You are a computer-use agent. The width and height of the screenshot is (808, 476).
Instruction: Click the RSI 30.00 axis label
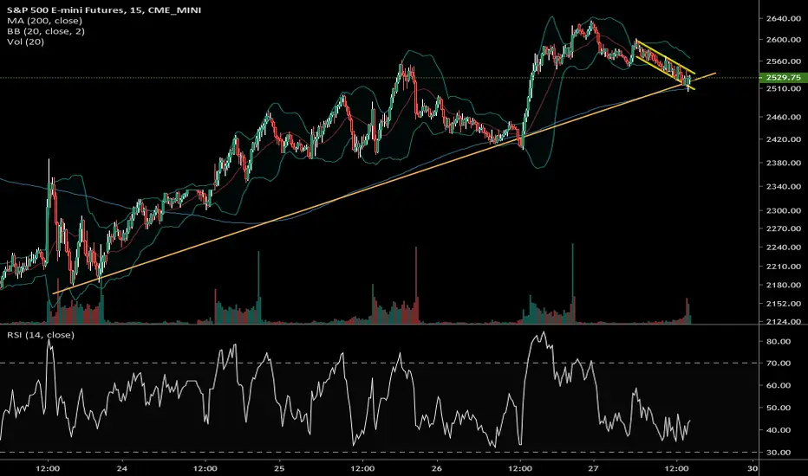coord(779,453)
